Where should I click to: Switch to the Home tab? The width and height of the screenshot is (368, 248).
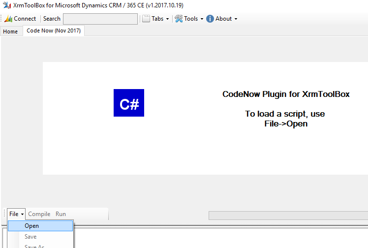coord(10,31)
